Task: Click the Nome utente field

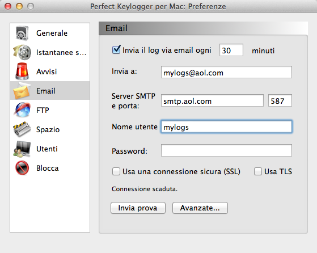Action: pyautogui.click(x=226, y=126)
